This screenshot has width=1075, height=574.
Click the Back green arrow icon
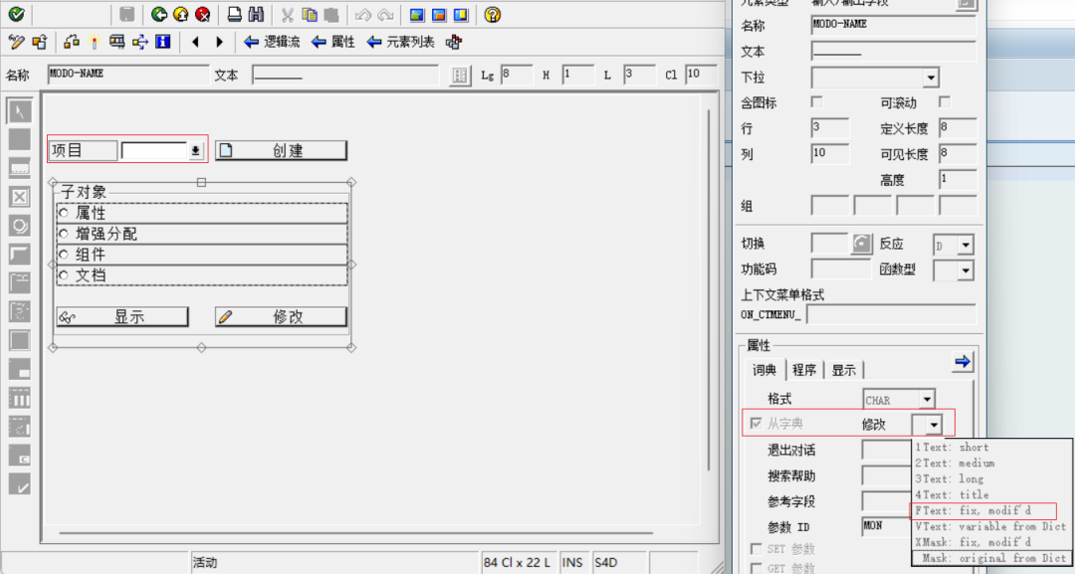coord(159,14)
